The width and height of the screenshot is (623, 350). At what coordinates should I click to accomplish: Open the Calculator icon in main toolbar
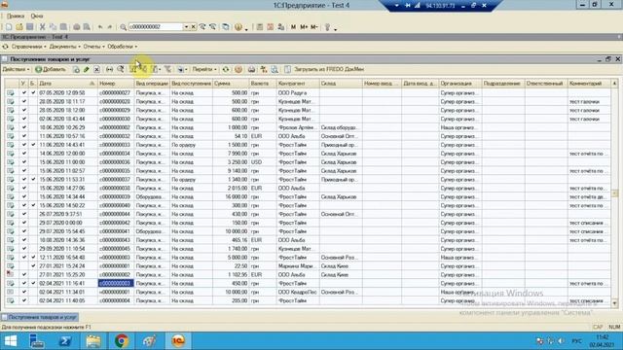[x=260, y=27]
